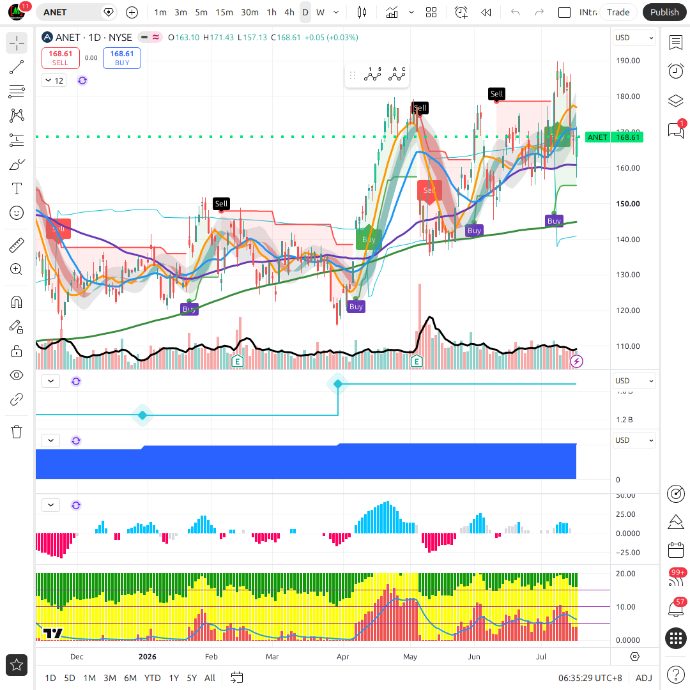This screenshot has height=690, width=690.
Task: Select the trend line drawing tool
Action: click(x=17, y=67)
